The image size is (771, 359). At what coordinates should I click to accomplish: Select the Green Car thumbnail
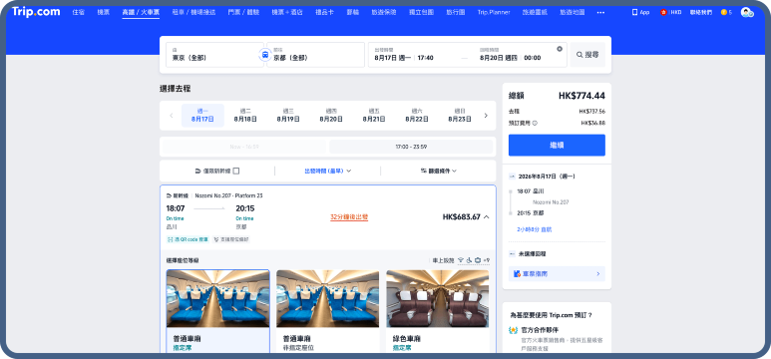pos(438,298)
